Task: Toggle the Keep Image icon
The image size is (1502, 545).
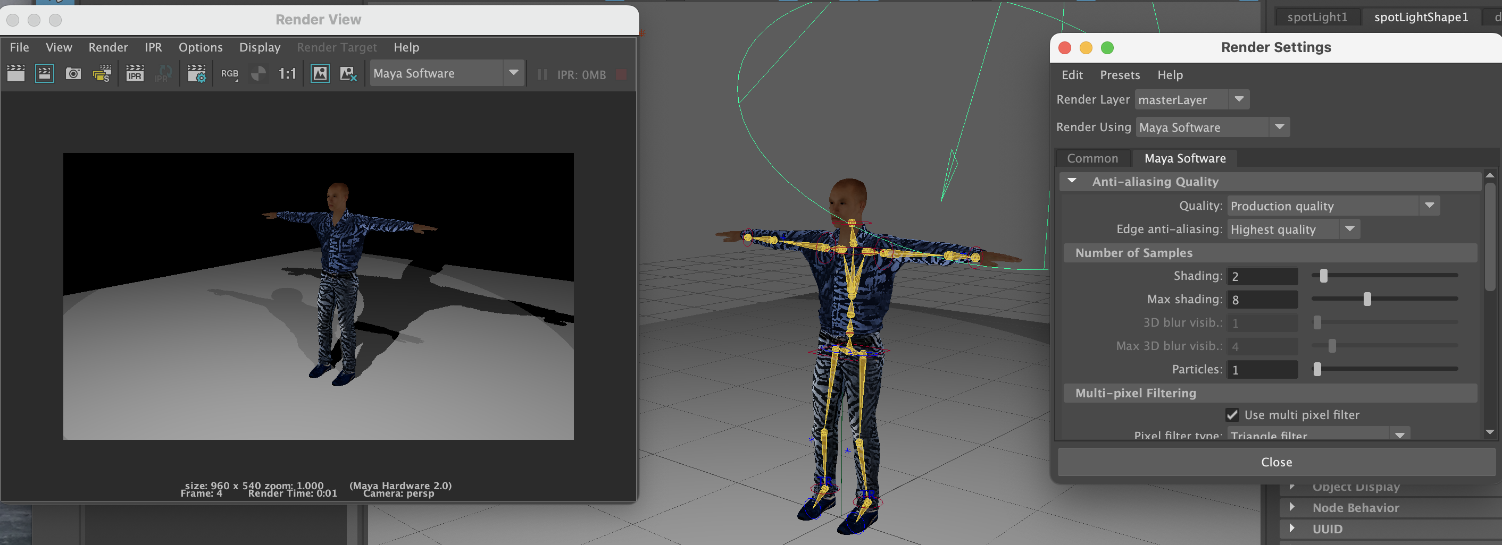Action: coord(320,73)
